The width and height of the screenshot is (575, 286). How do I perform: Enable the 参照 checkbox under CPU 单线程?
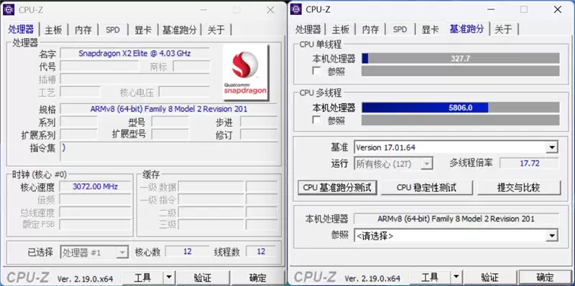(316, 70)
